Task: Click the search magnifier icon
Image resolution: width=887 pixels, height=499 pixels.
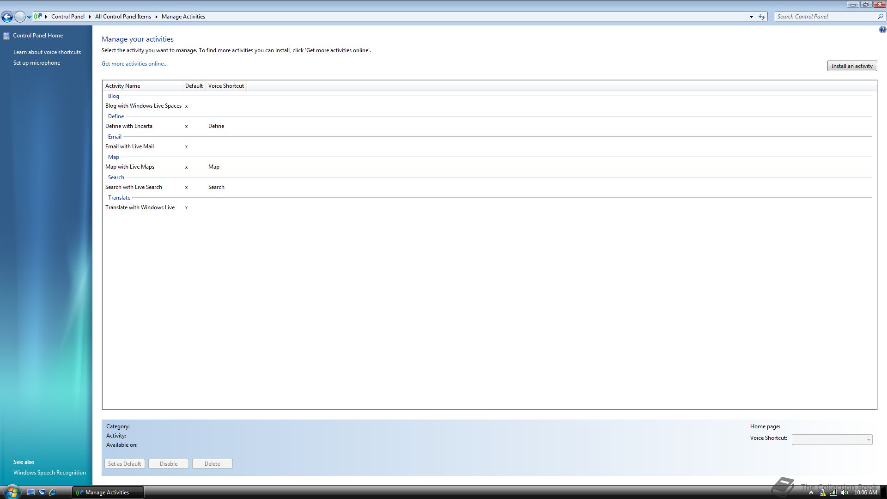Action: pyautogui.click(x=881, y=17)
